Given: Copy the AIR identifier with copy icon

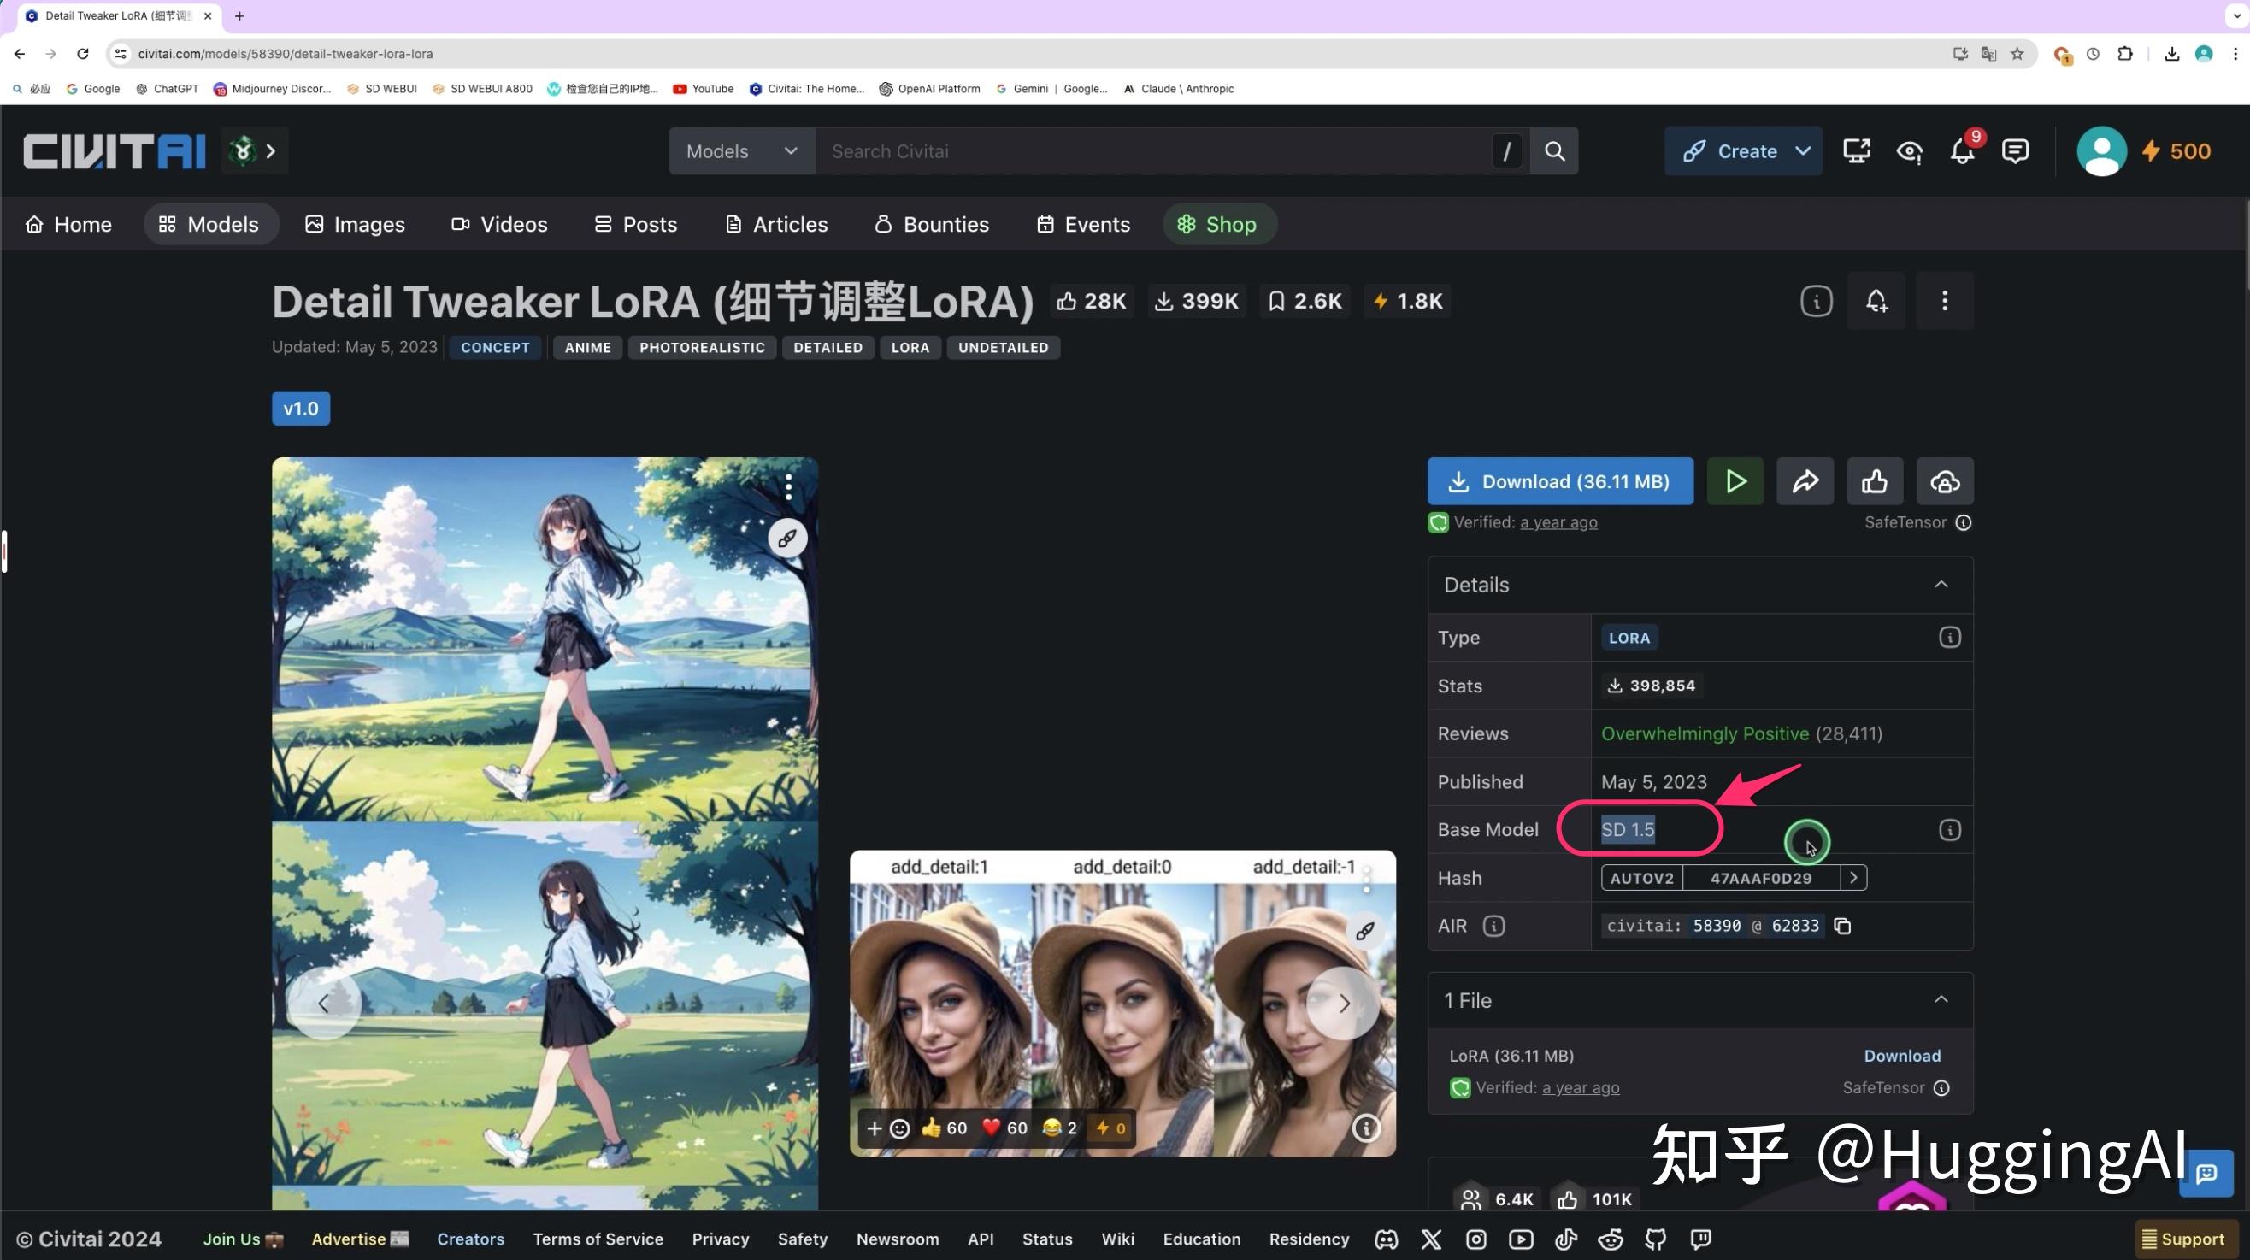Looking at the screenshot, I should tap(1843, 926).
